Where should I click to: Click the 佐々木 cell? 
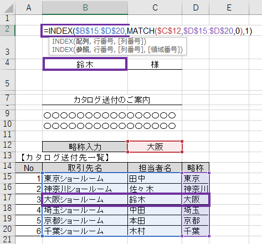155,189
